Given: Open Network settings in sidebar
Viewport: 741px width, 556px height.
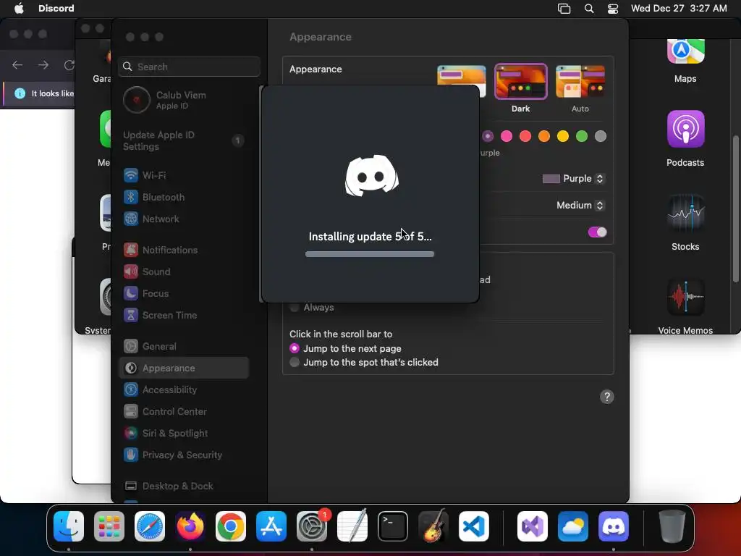Looking at the screenshot, I should pyautogui.click(x=184, y=219).
